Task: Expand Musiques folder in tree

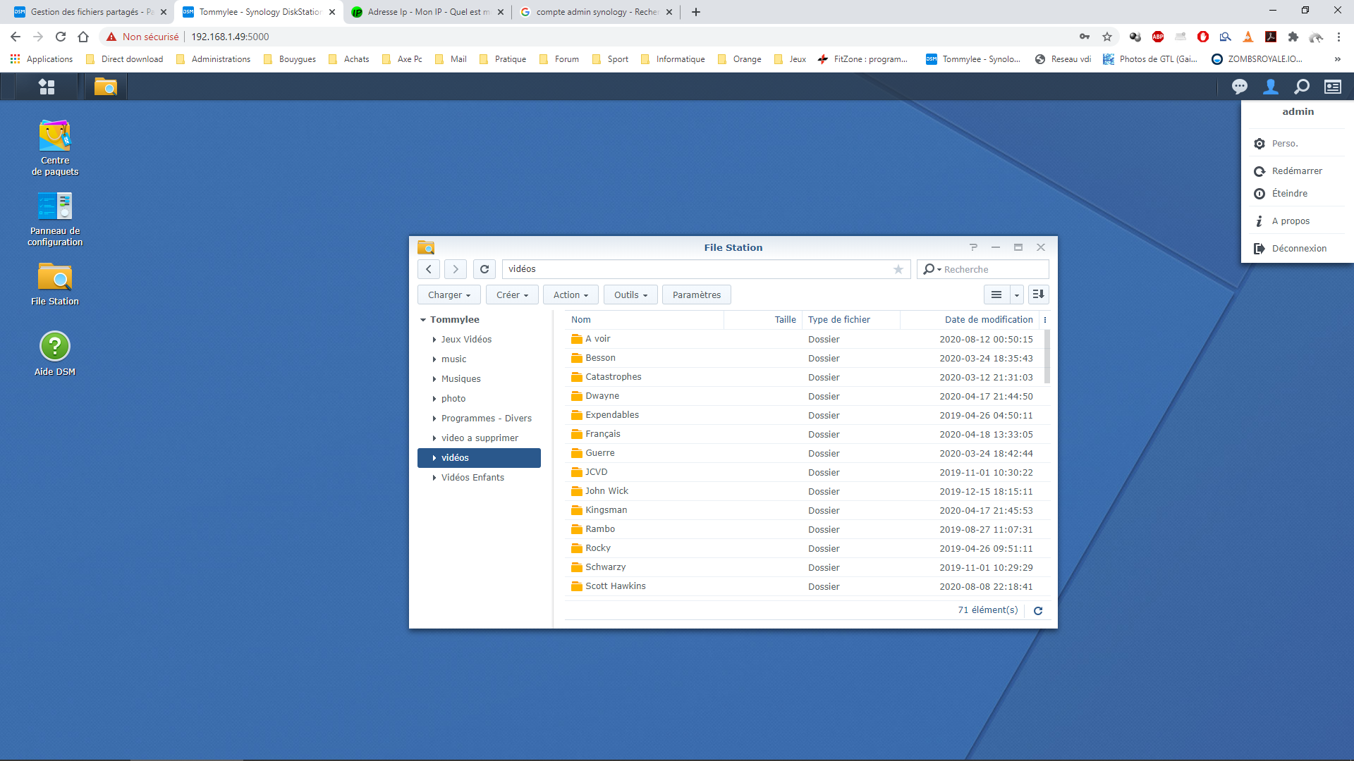Action: [x=434, y=379]
